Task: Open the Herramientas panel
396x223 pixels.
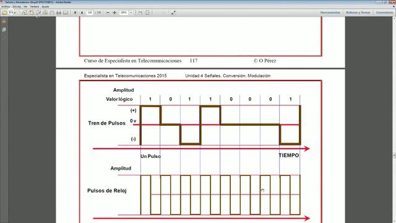Action: pyautogui.click(x=330, y=12)
